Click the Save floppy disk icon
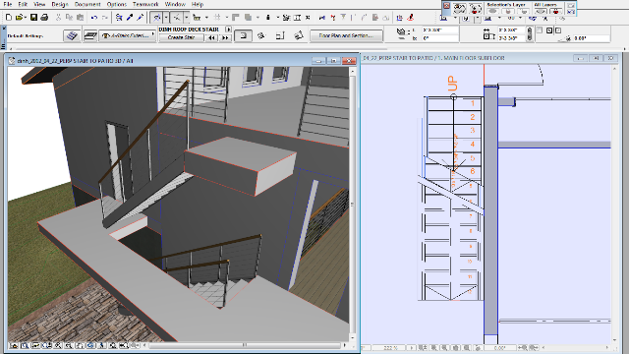 [33, 18]
